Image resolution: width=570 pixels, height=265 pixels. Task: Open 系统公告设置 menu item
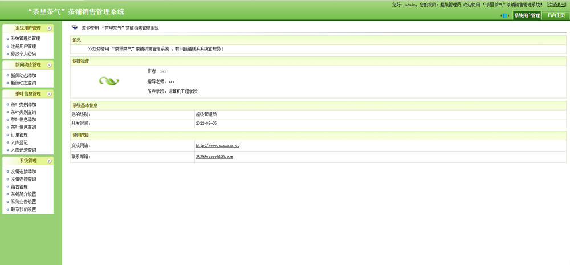click(x=23, y=202)
